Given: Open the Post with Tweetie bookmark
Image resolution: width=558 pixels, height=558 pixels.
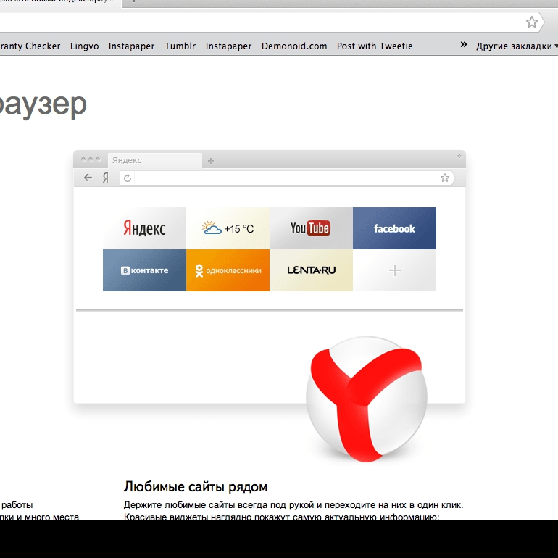Looking at the screenshot, I should 375,46.
